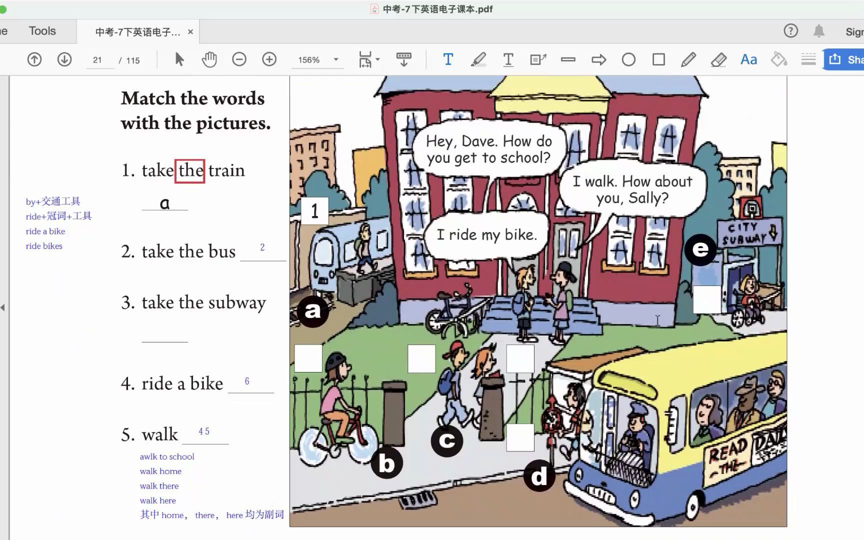The image size is (864, 540).
Task: Open the Tools tab
Action: click(x=42, y=31)
